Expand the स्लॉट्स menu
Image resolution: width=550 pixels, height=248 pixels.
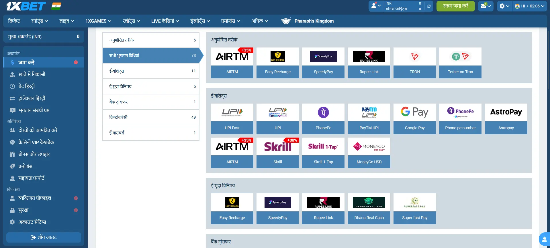click(x=131, y=21)
